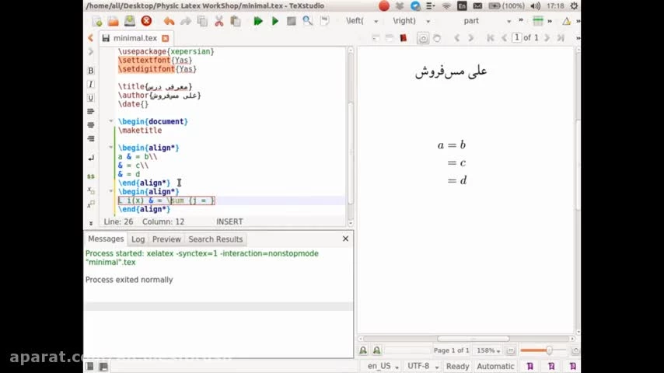The image size is (664, 373).
Task: Click the Underline icon in left sidebar
Action: coord(91,98)
